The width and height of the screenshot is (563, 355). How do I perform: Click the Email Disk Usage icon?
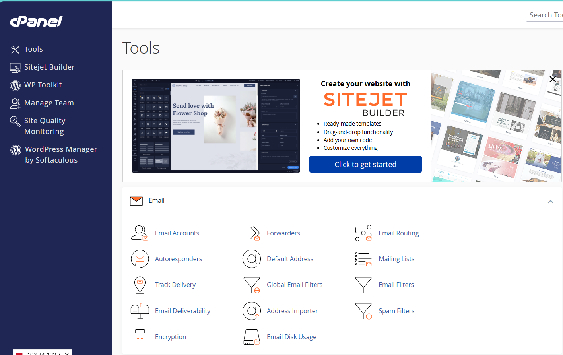[x=252, y=337]
